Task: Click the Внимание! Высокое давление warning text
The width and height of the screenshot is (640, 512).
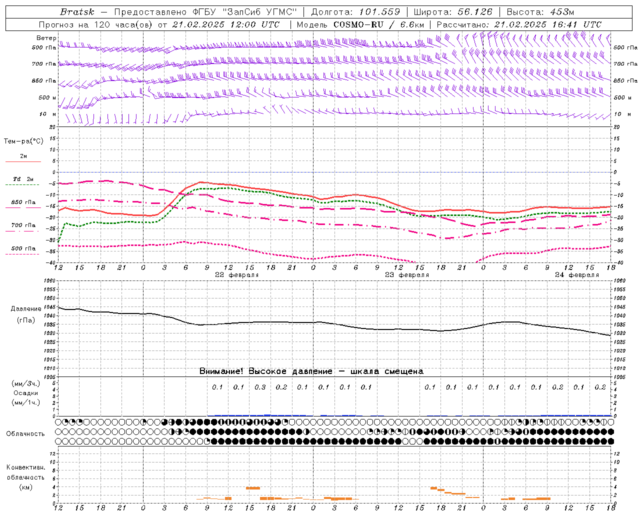Action: 311,371
